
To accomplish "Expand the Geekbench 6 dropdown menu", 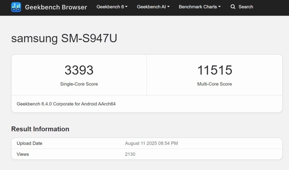I will pos(112,7).
